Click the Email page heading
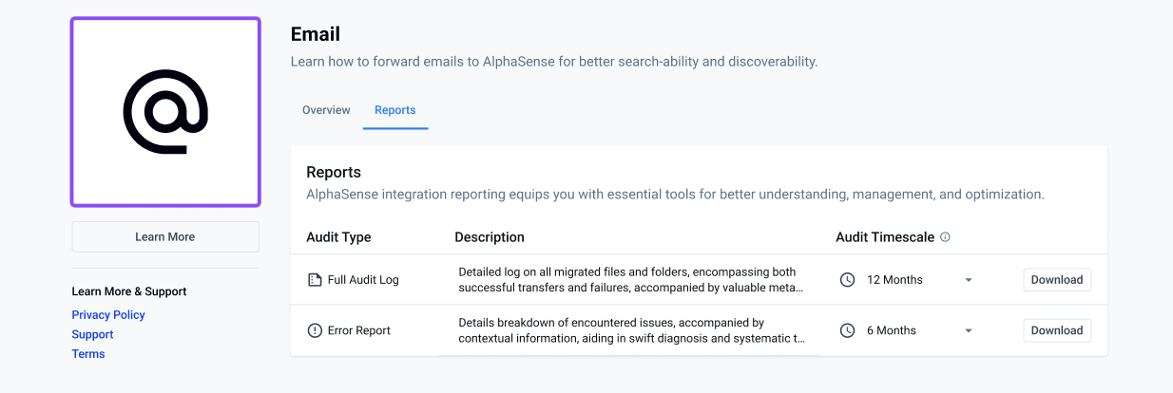1173x393 pixels. [316, 34]
